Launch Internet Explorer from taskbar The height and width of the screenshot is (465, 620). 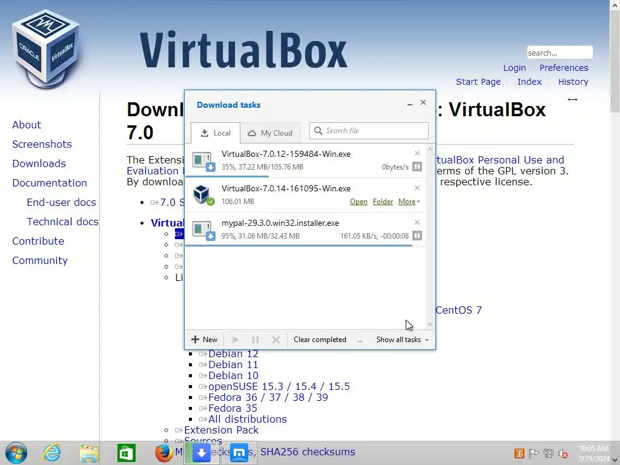click(52, 453)
